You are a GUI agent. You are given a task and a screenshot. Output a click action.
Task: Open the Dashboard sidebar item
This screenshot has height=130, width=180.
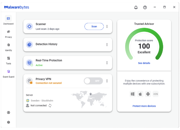click(x=8, y=20)
